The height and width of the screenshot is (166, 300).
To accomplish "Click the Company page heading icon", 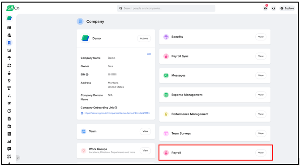I will pyautogui.click(x=80, y=22).
